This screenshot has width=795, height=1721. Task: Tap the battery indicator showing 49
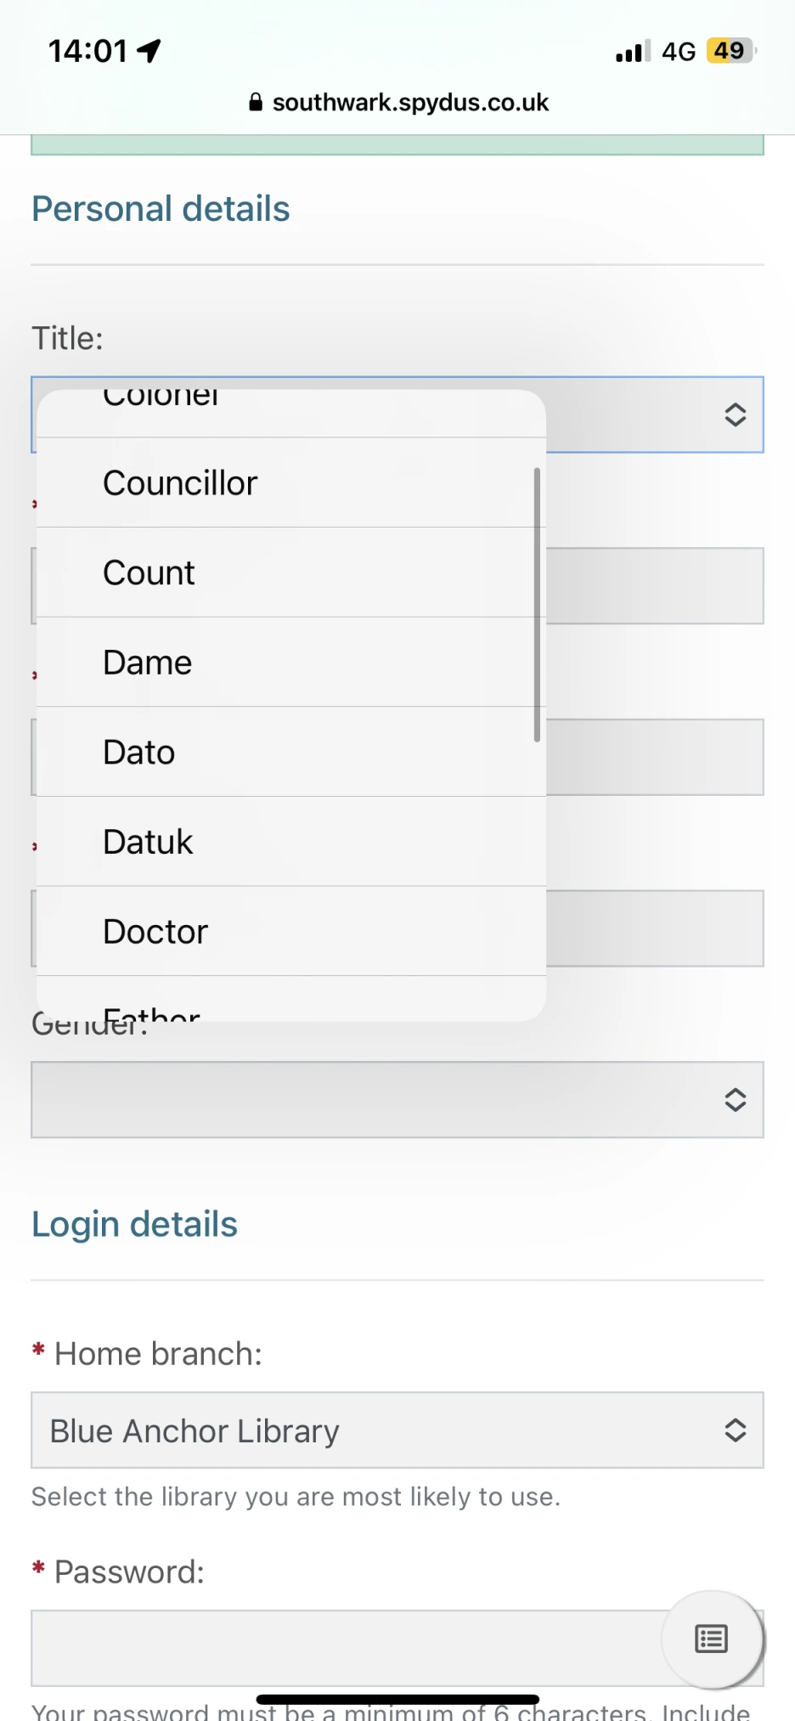[x=730, y=51]
